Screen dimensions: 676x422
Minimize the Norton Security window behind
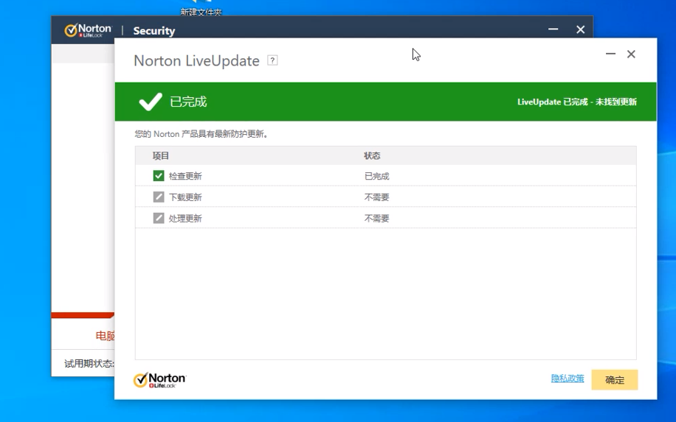[x=553, y=29]
